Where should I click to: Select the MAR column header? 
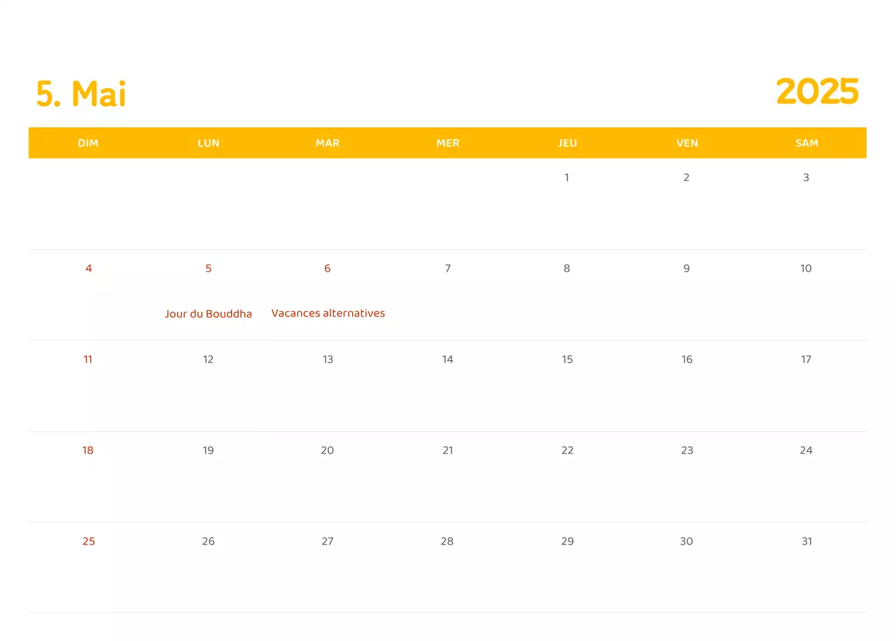click(x=328, y=143)
